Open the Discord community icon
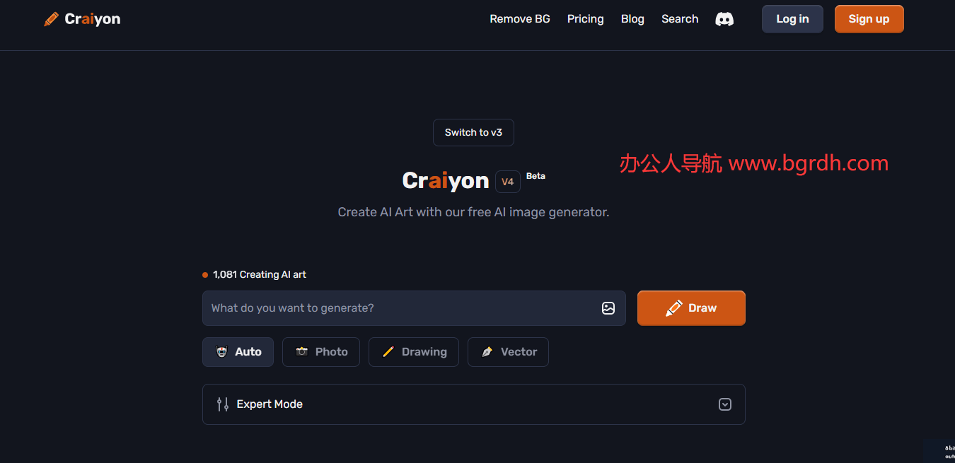Screen dimensions: 955x463 [x=724, y=18]
